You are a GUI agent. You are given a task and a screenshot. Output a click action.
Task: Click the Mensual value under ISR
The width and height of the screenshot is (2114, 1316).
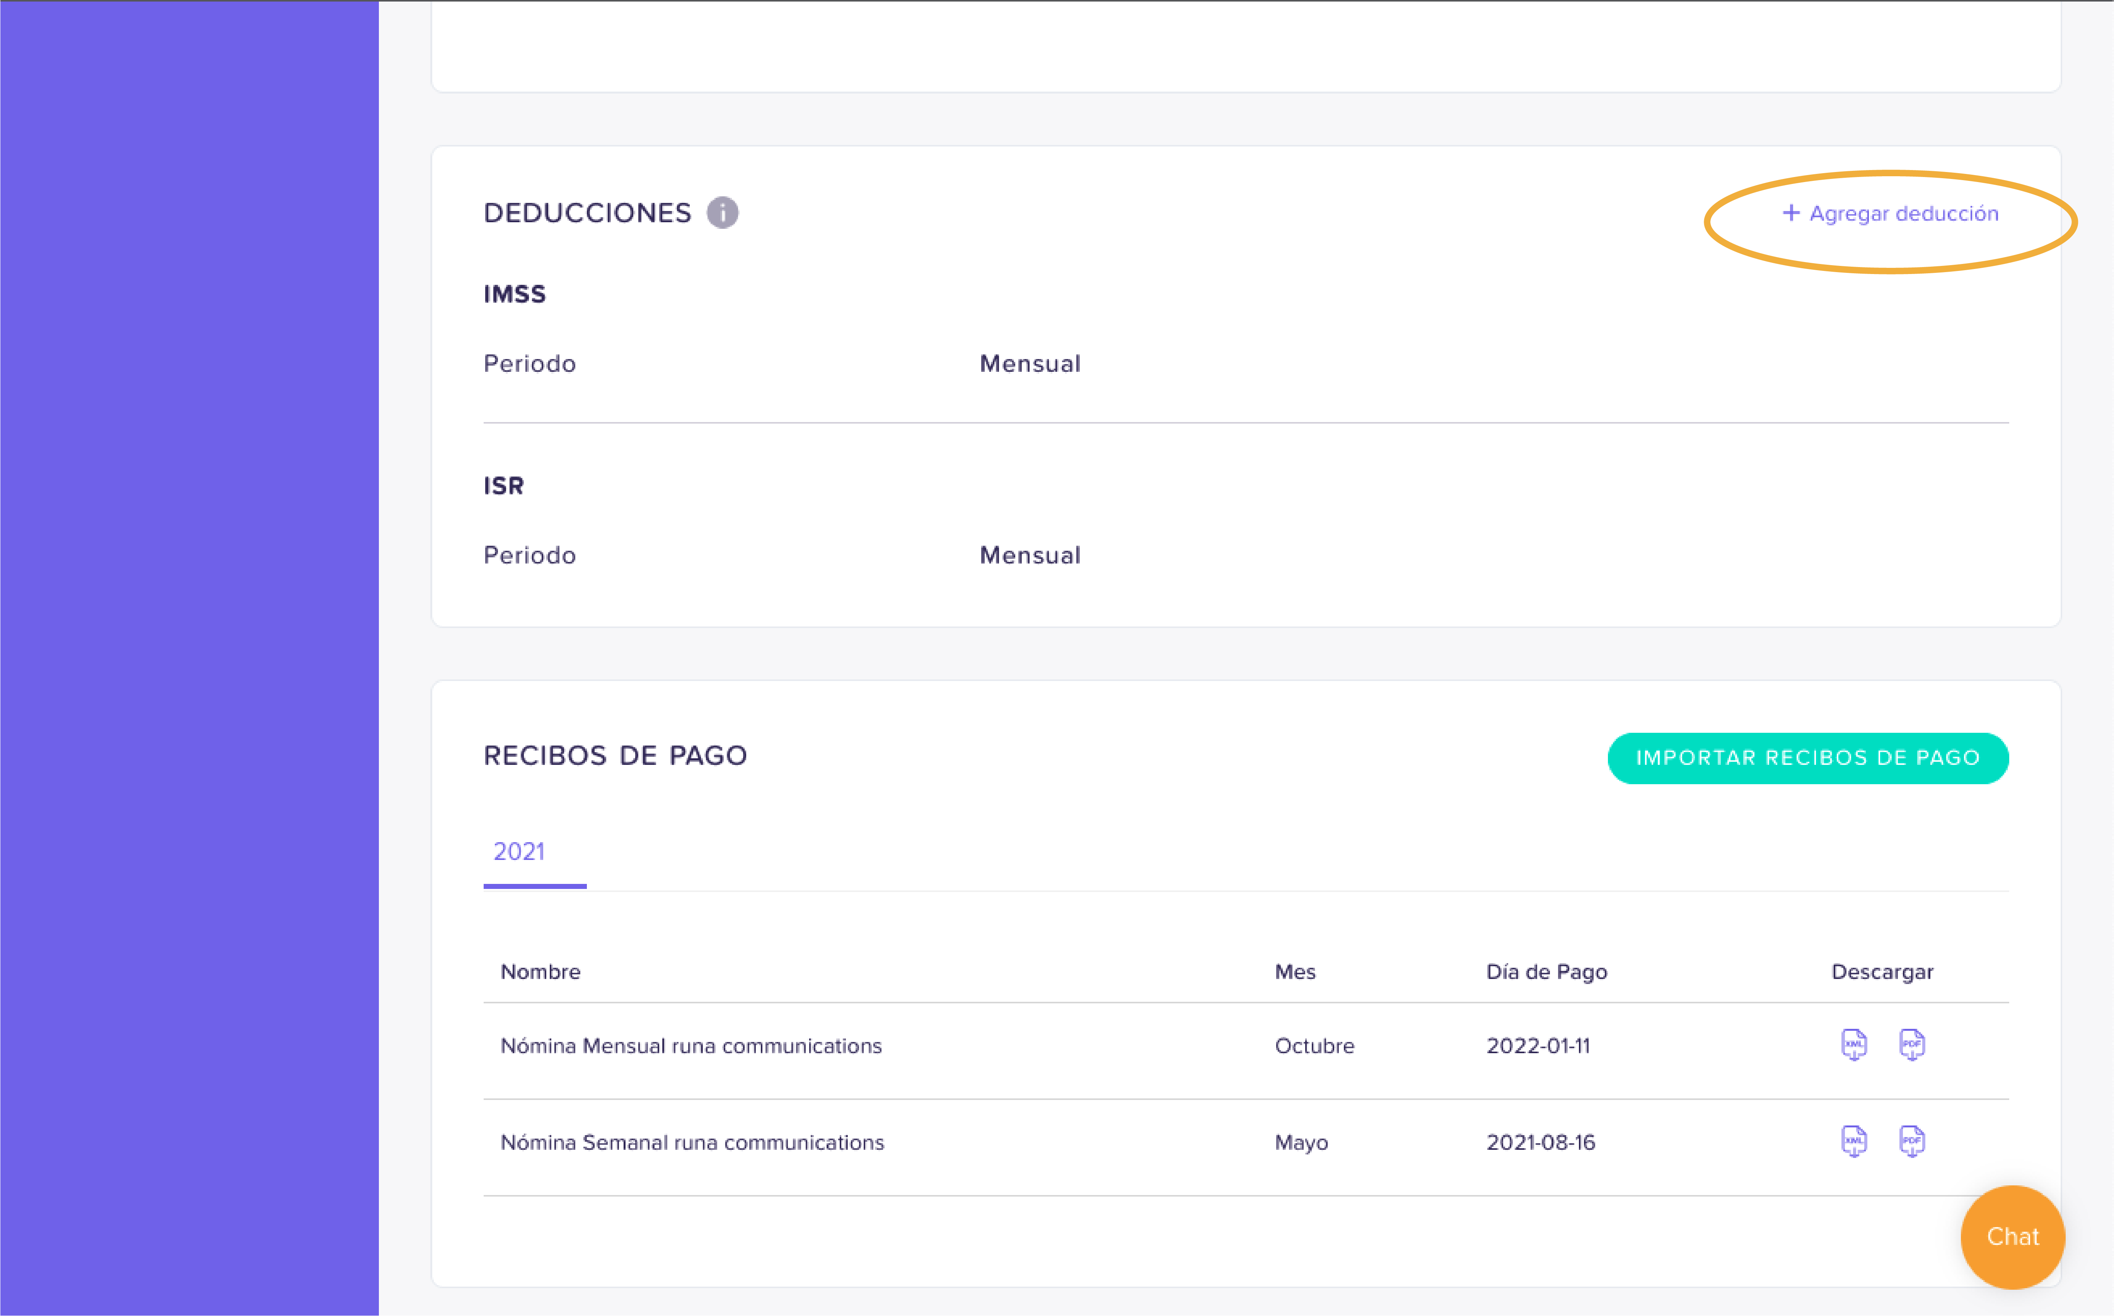1030,555
